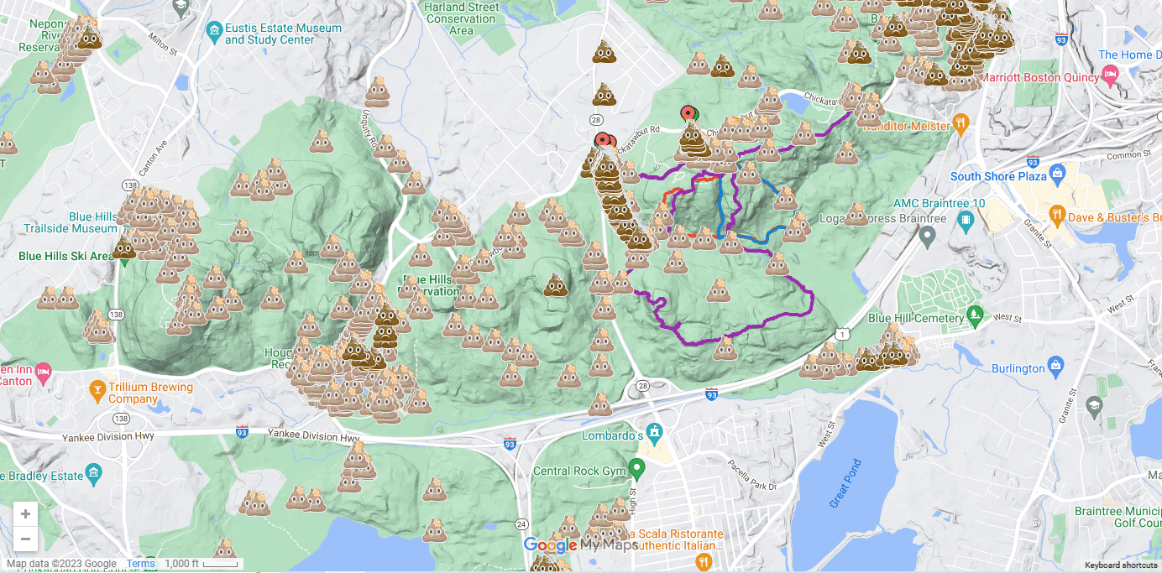
Task: Zoom in with the plus button
Action: click(25, 513)
